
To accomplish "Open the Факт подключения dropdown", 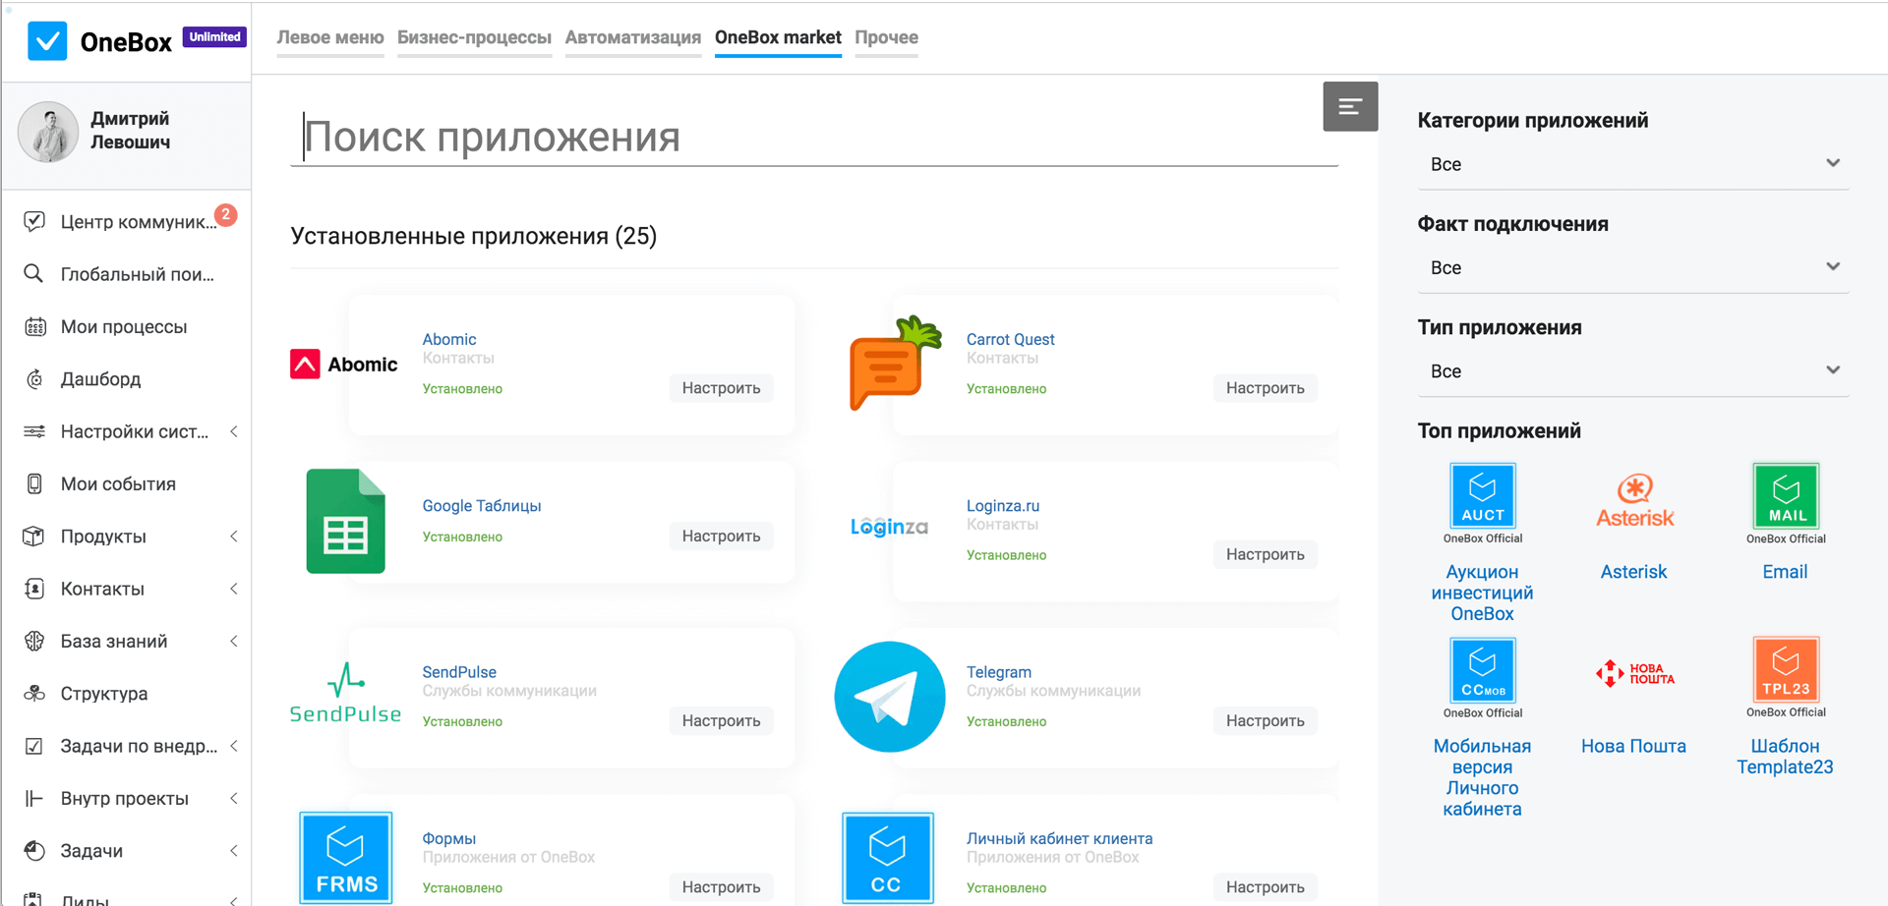I will (1633, 267).
